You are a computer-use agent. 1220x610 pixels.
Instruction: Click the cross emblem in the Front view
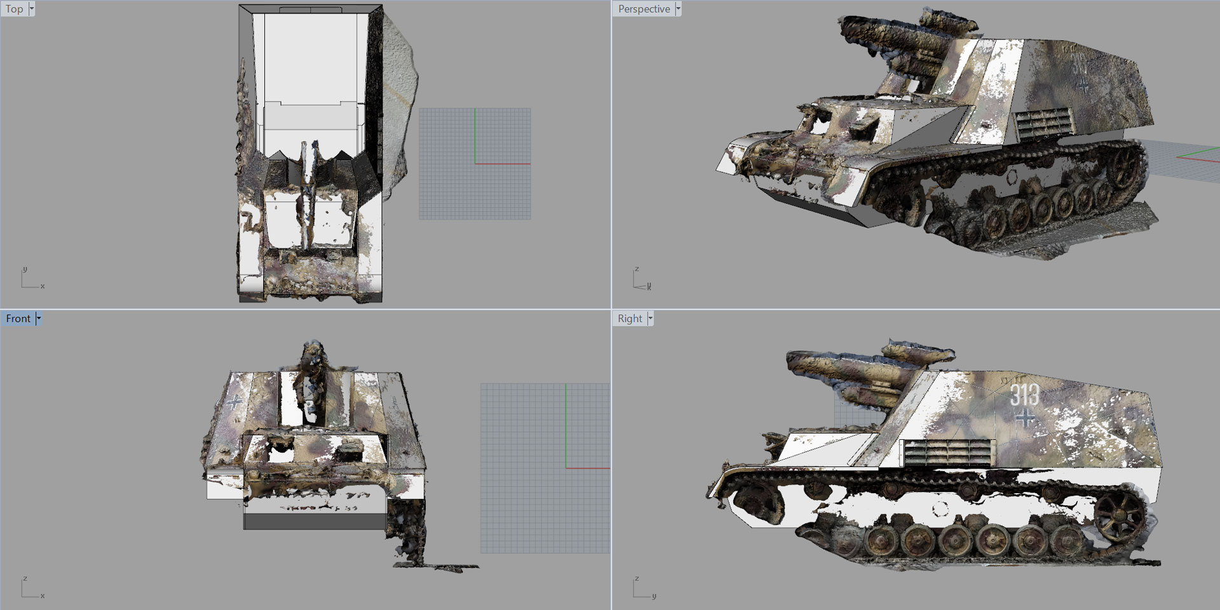click(234, 401)
